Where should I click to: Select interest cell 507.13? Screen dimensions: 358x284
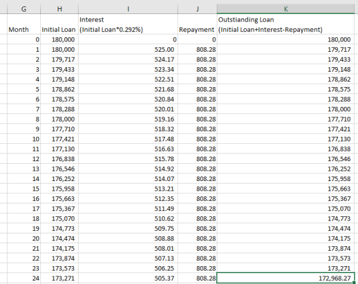pos(128,258)
